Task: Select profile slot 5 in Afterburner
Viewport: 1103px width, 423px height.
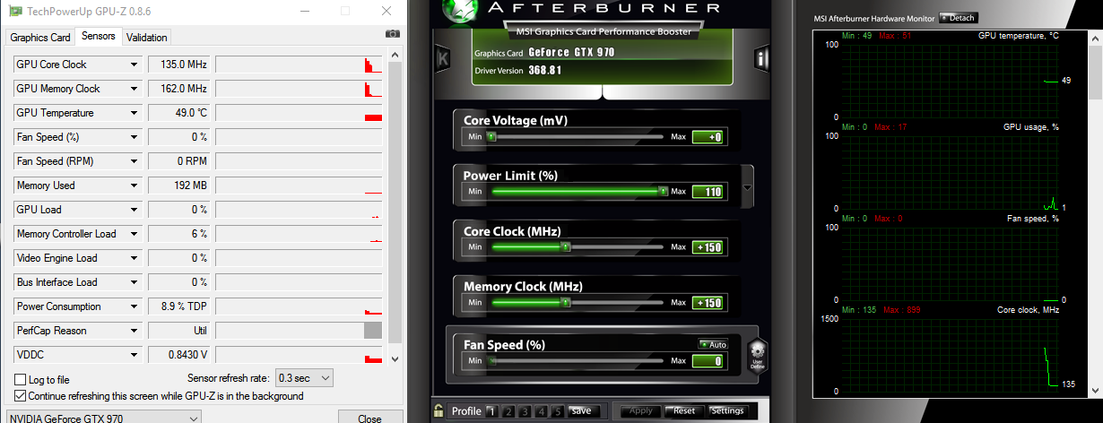Action: [558, 411]
